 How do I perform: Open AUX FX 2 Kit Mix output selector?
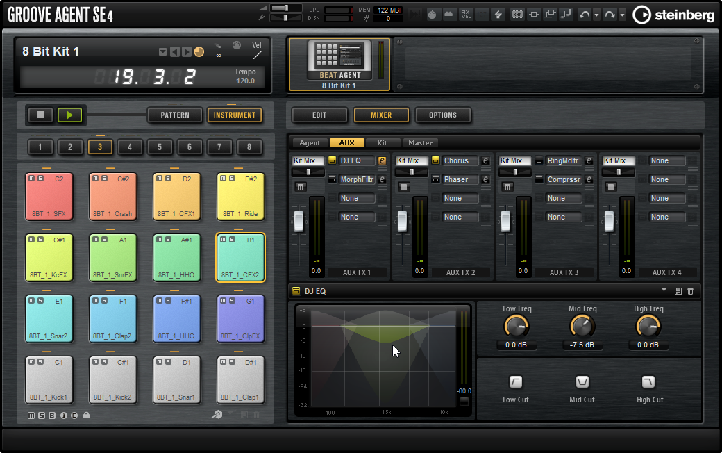[412, 160]
